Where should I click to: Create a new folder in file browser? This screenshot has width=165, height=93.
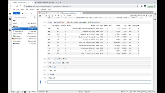click(x=22, y=13)
